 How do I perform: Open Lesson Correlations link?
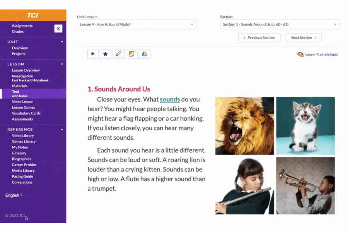click(321, 55)
